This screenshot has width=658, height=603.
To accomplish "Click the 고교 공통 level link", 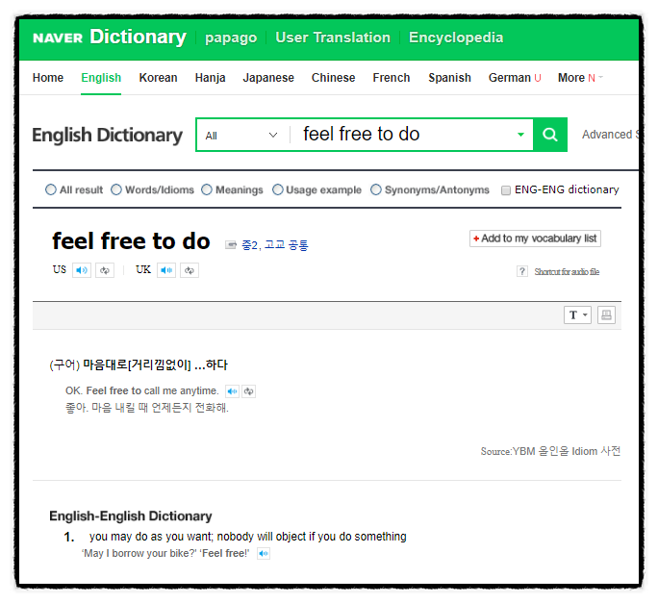I will click(x=287, y=244).
